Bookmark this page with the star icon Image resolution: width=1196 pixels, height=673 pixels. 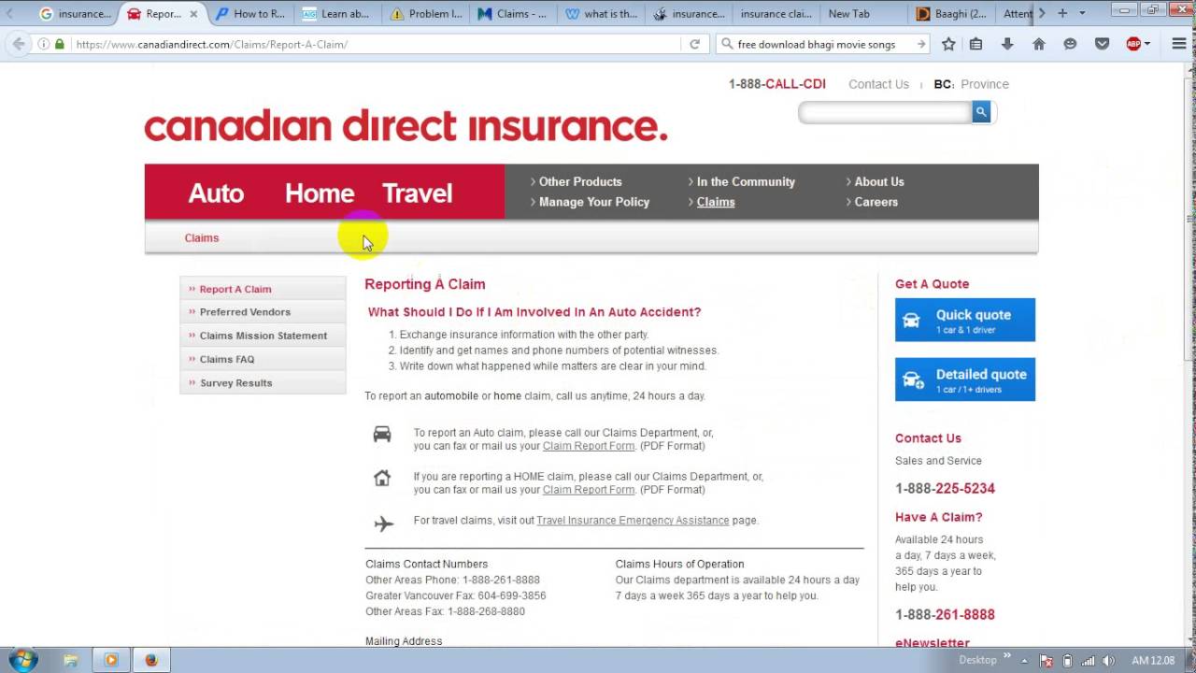[948, 44]
